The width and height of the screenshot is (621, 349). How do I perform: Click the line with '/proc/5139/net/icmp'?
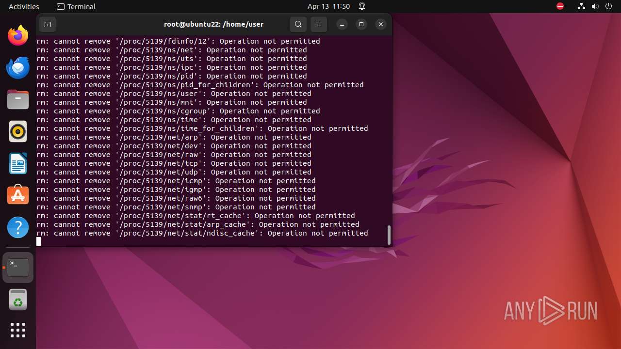176,181
